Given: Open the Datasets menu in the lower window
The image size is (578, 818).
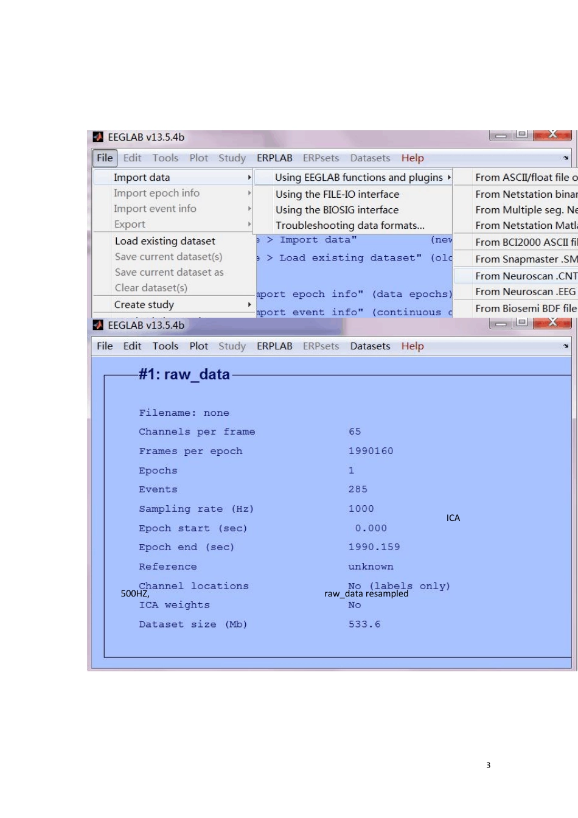Looking at the screenshot, I should [x=370, y=346].
